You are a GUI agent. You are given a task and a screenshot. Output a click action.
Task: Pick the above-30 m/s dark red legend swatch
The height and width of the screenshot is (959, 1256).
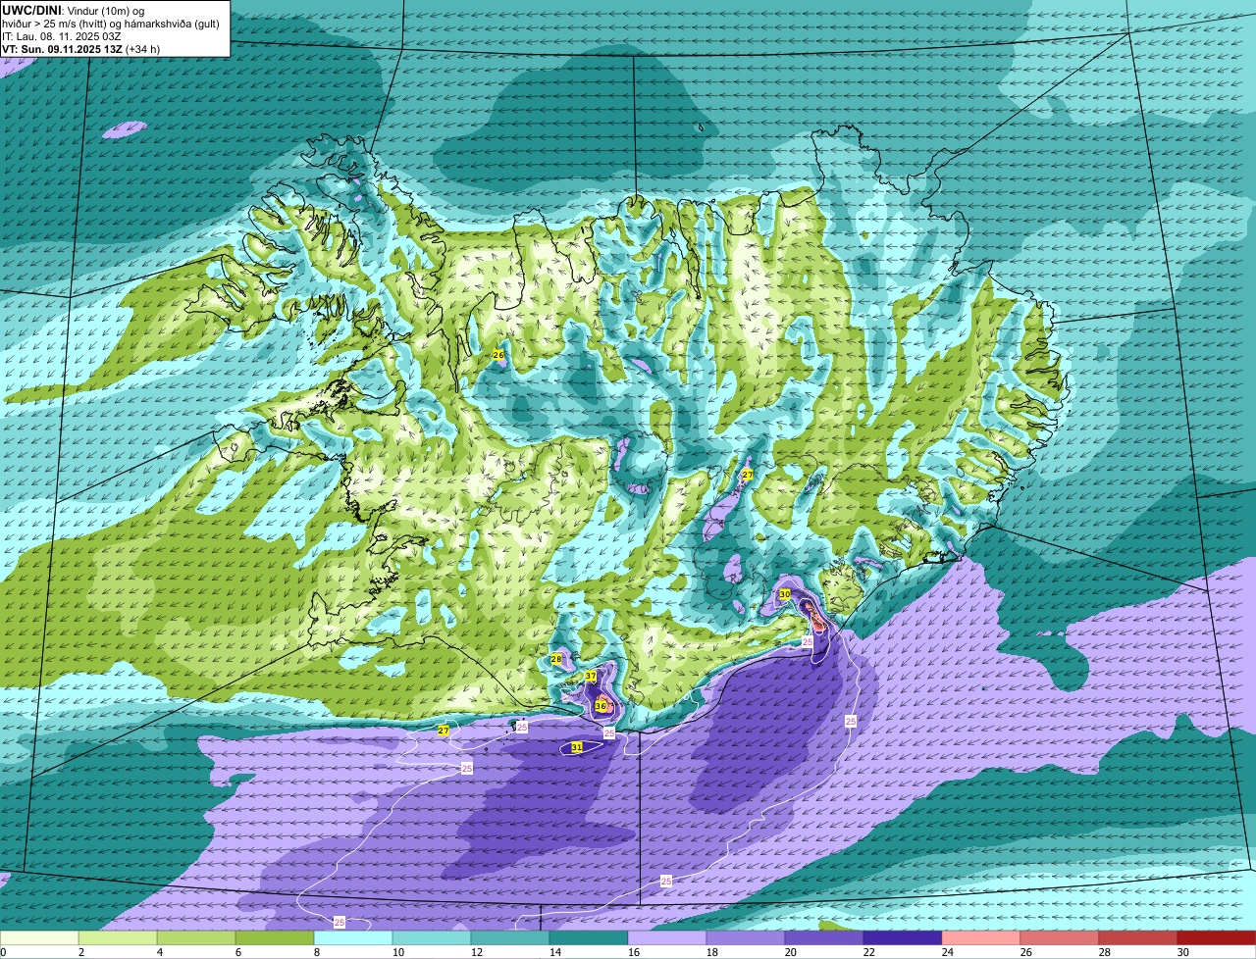1217,938
